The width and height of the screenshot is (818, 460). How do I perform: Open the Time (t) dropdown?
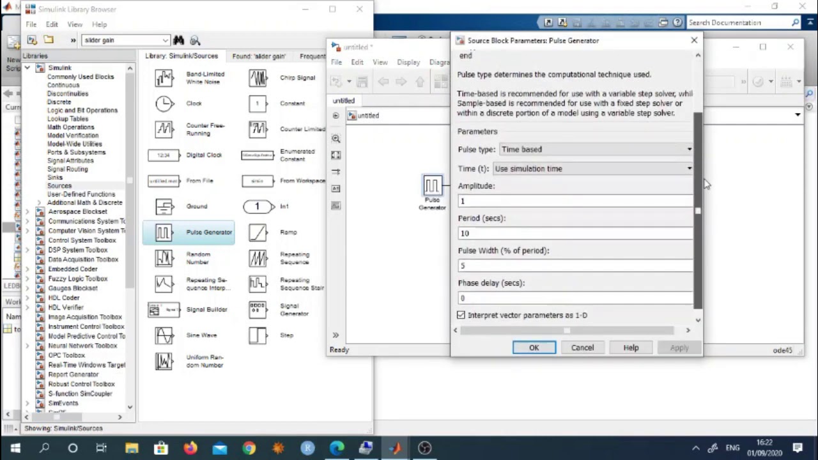(592, 169)
